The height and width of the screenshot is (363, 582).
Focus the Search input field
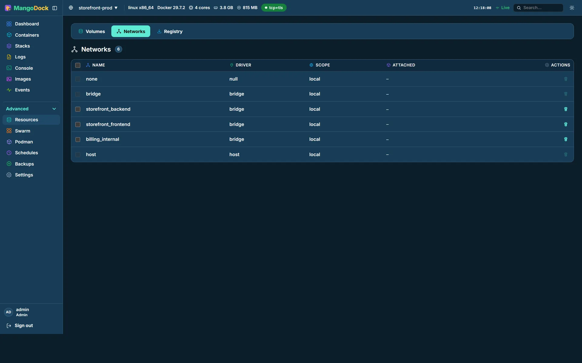tap(538, 8)
